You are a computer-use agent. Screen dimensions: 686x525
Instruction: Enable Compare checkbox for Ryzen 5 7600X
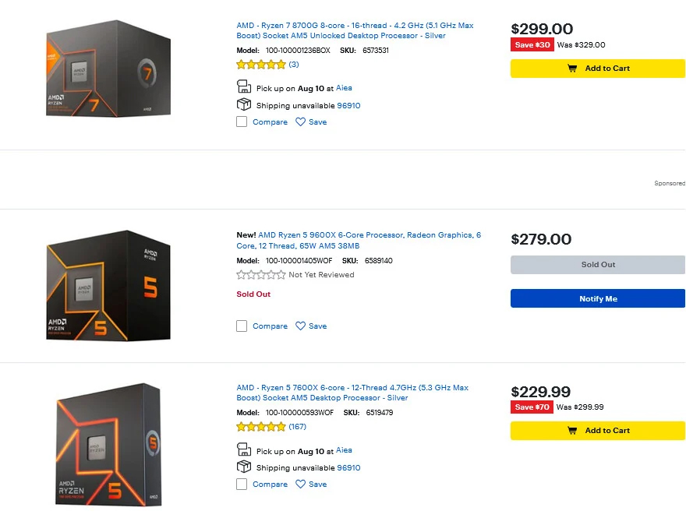(242, 484)
